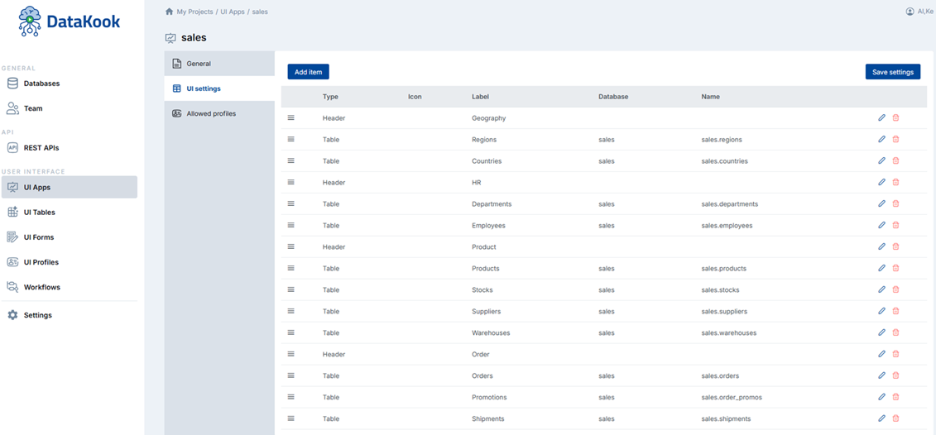This screenshot has height=435, width=936.
Task: Delete the Order header row
Action: point(895,354)
